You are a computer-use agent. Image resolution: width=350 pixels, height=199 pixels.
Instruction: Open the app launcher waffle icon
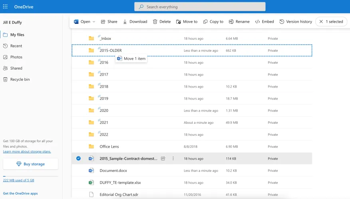[x=5, y=6]
